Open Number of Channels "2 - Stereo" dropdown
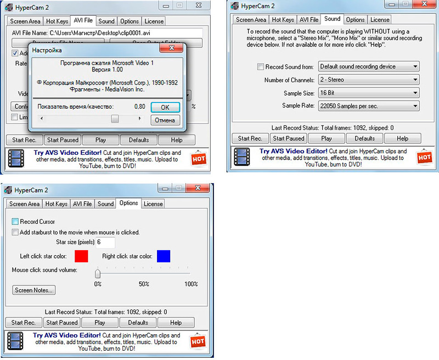Viewport: 439px width, 360px height. point(369,80)
